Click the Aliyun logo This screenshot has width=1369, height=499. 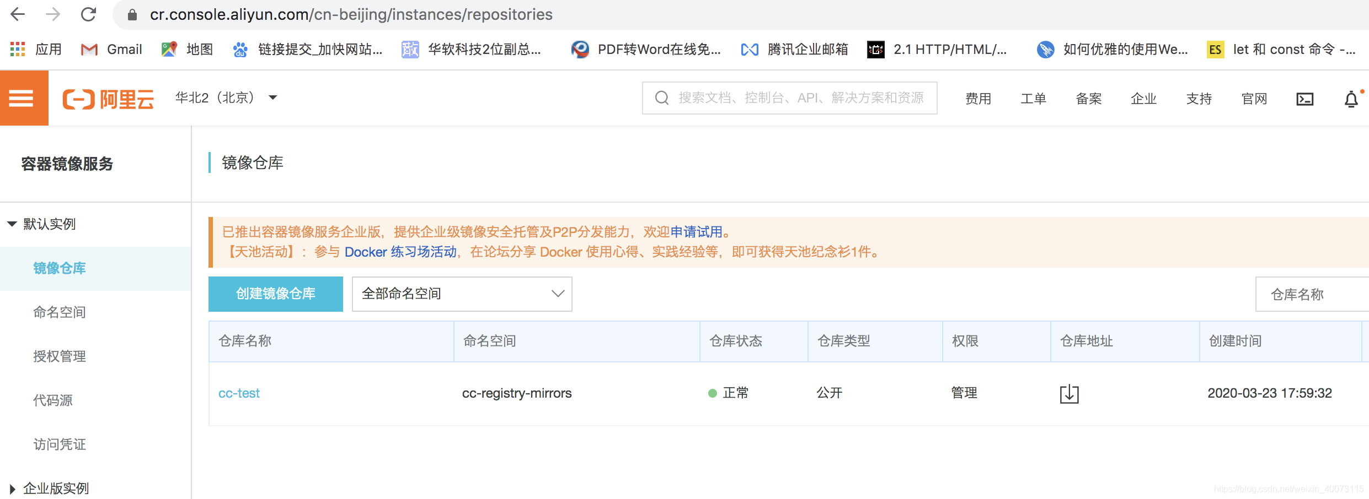(108, 99)
